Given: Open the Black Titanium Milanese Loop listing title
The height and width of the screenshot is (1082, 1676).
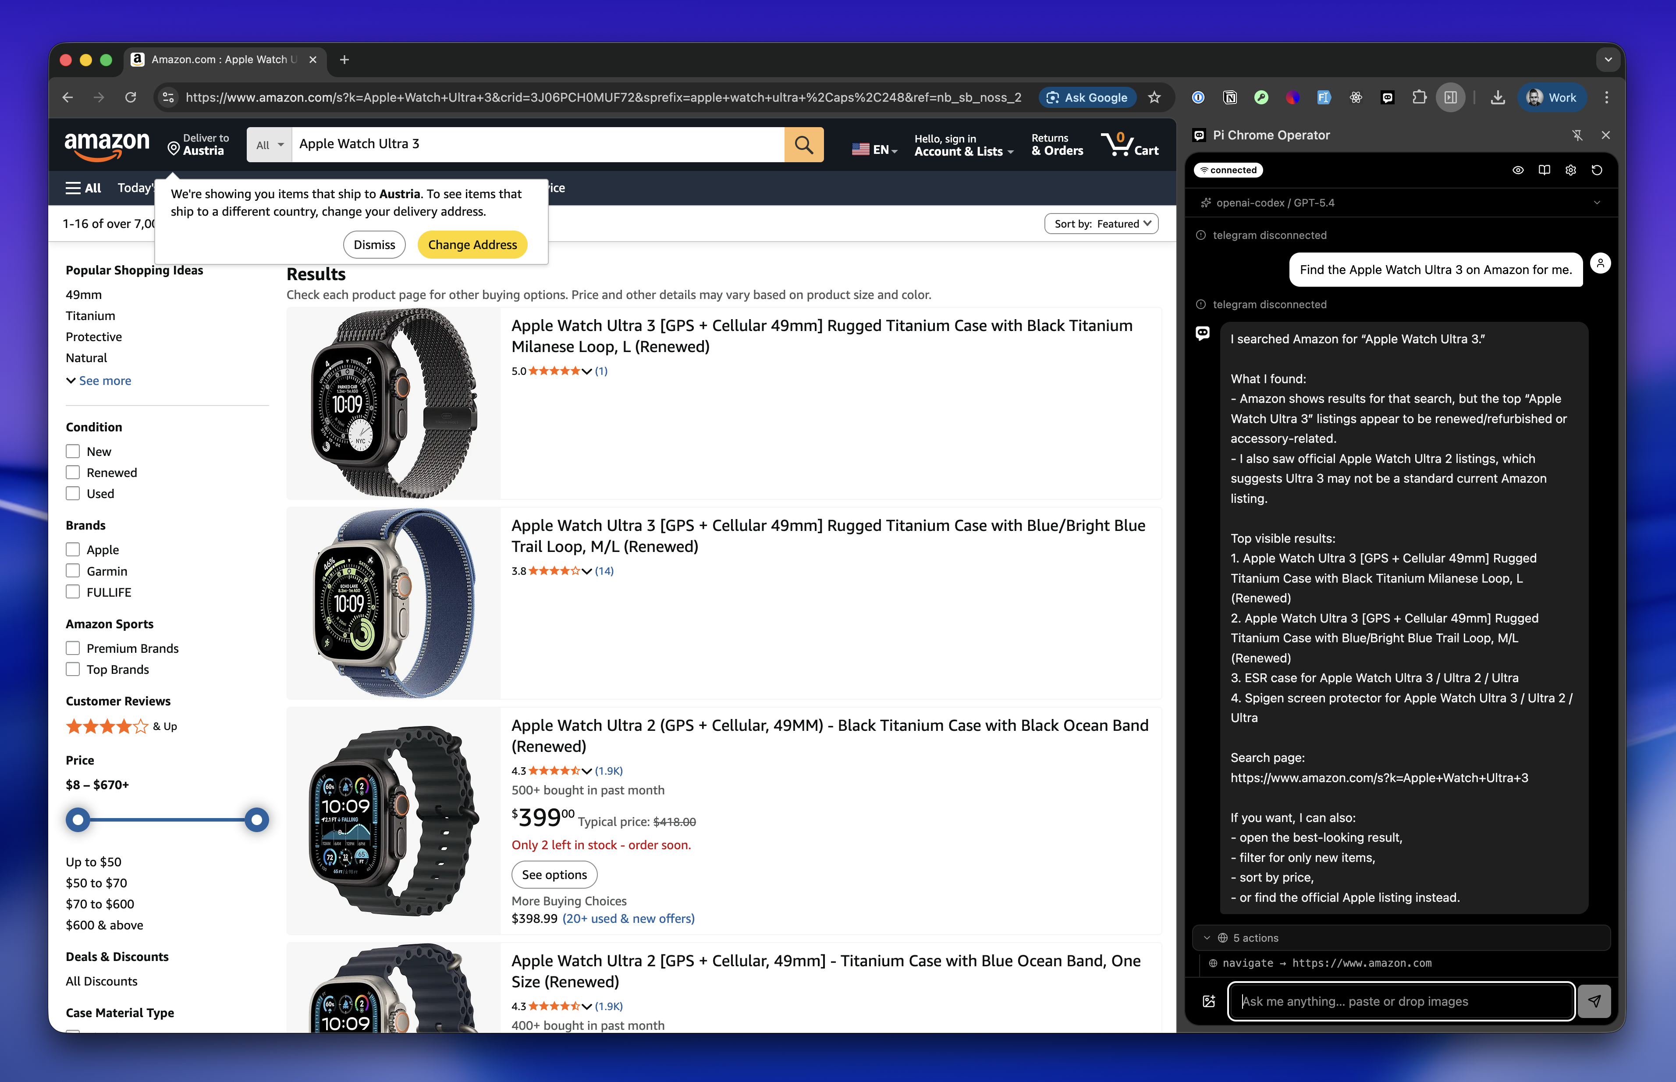Looking at the screenshot, I should (823, 336).
